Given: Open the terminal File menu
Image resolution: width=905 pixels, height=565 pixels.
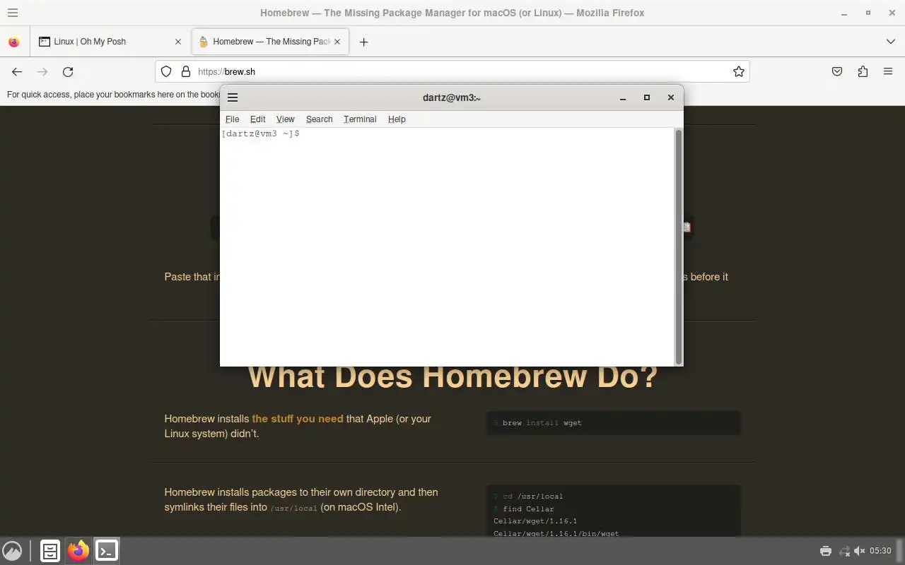Looking at the screenshot, I should [232, 119].
